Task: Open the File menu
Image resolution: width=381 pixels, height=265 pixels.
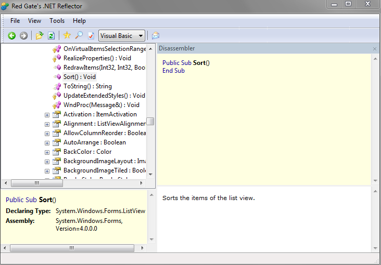Action: coord(15,21)
